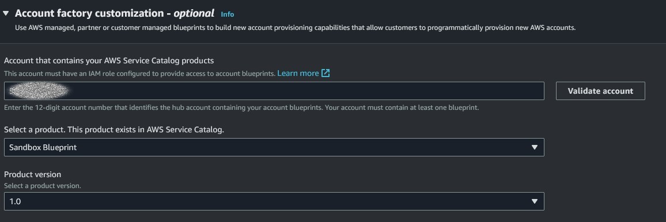This screenshot has width=666, height=222.
Task: Collapse the Account factory customization section triangle
Action: [6, 14]
